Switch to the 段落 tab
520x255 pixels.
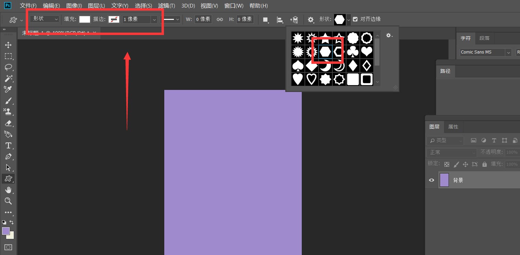[x=484, y=38]
